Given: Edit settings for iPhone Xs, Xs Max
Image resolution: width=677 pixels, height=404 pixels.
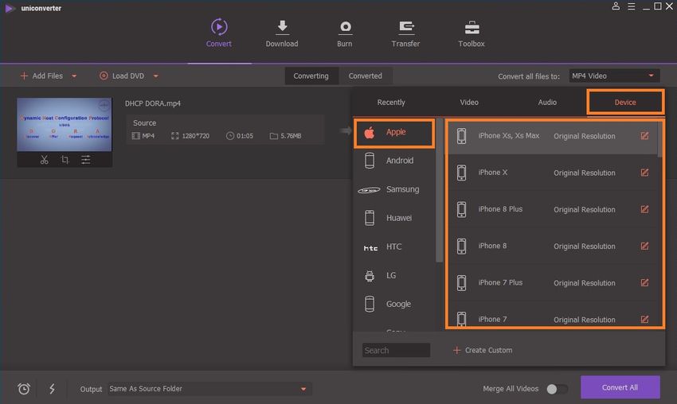Looking at the screenshot, I should pyautogui.click(x=644, y=136).
